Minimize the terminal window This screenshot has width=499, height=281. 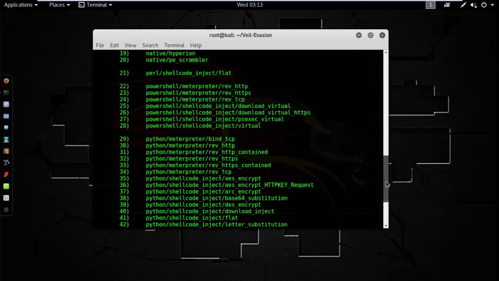tap(359, 35)
